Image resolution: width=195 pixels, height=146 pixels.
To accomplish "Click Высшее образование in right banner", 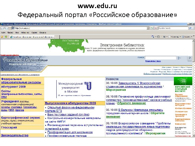I will point(181,95).
